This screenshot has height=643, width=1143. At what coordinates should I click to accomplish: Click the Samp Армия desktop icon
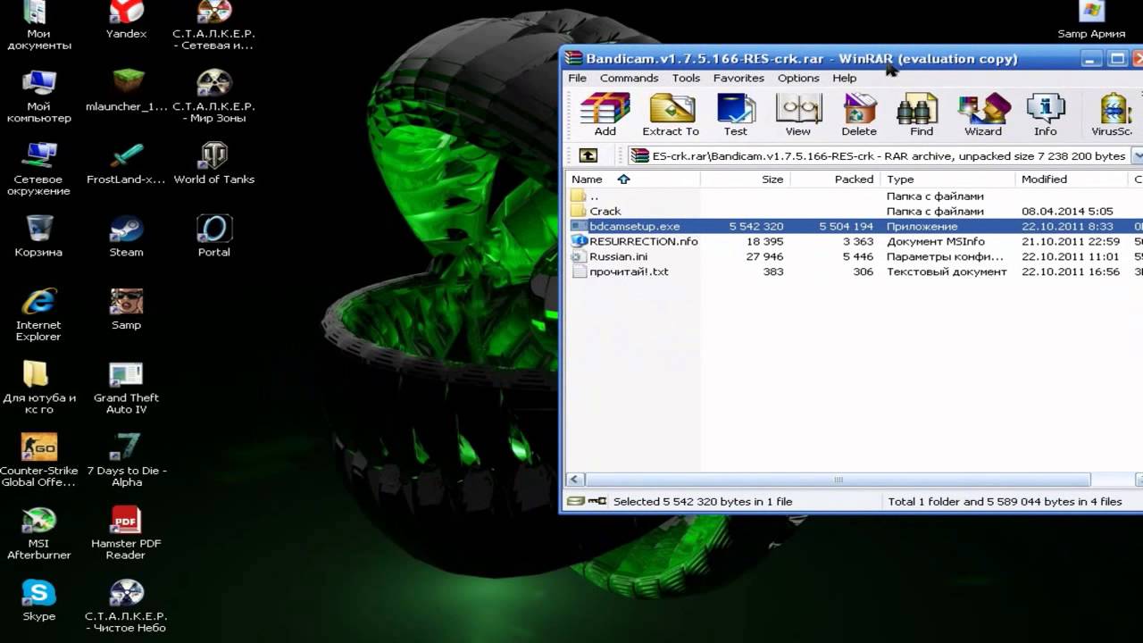1091,21
